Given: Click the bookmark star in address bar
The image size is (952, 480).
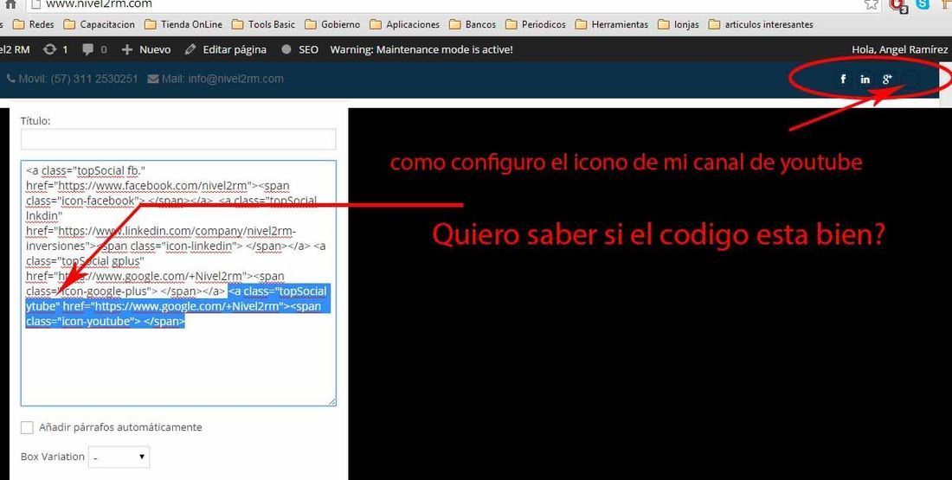Looking at the screenshot, I should tap(872, 4).
